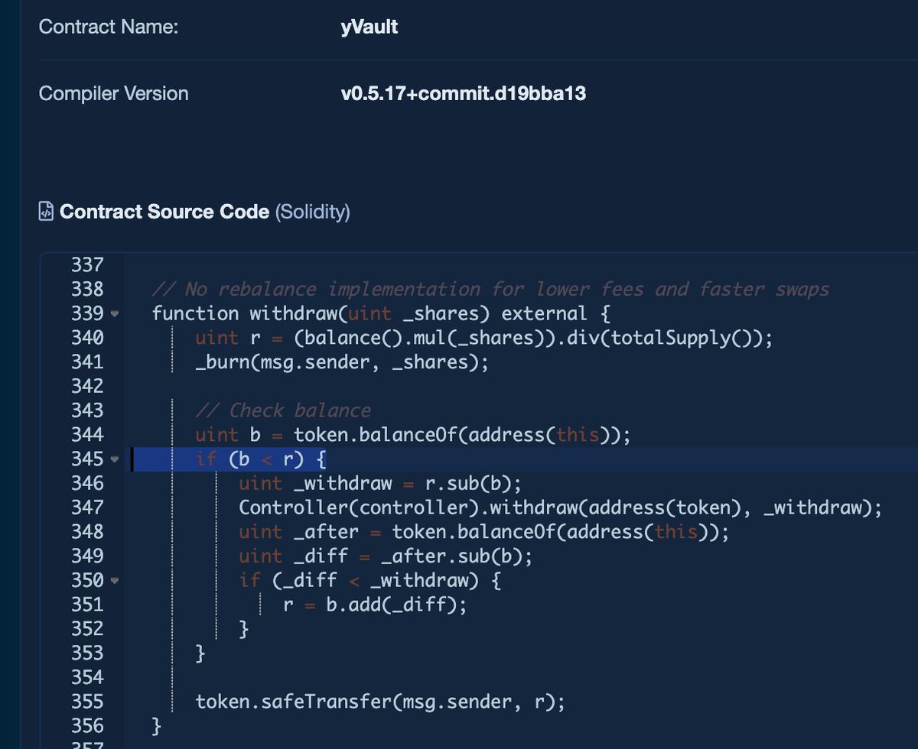Click line number 337 in the gutter
The width and height of the screenshot is (918, 749).
point(86,265)
